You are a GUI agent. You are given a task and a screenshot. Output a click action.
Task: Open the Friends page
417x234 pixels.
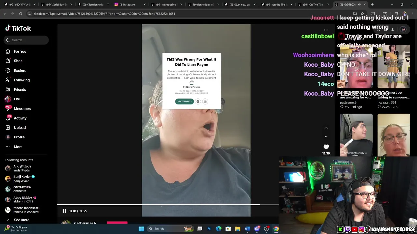coord(20,89)
